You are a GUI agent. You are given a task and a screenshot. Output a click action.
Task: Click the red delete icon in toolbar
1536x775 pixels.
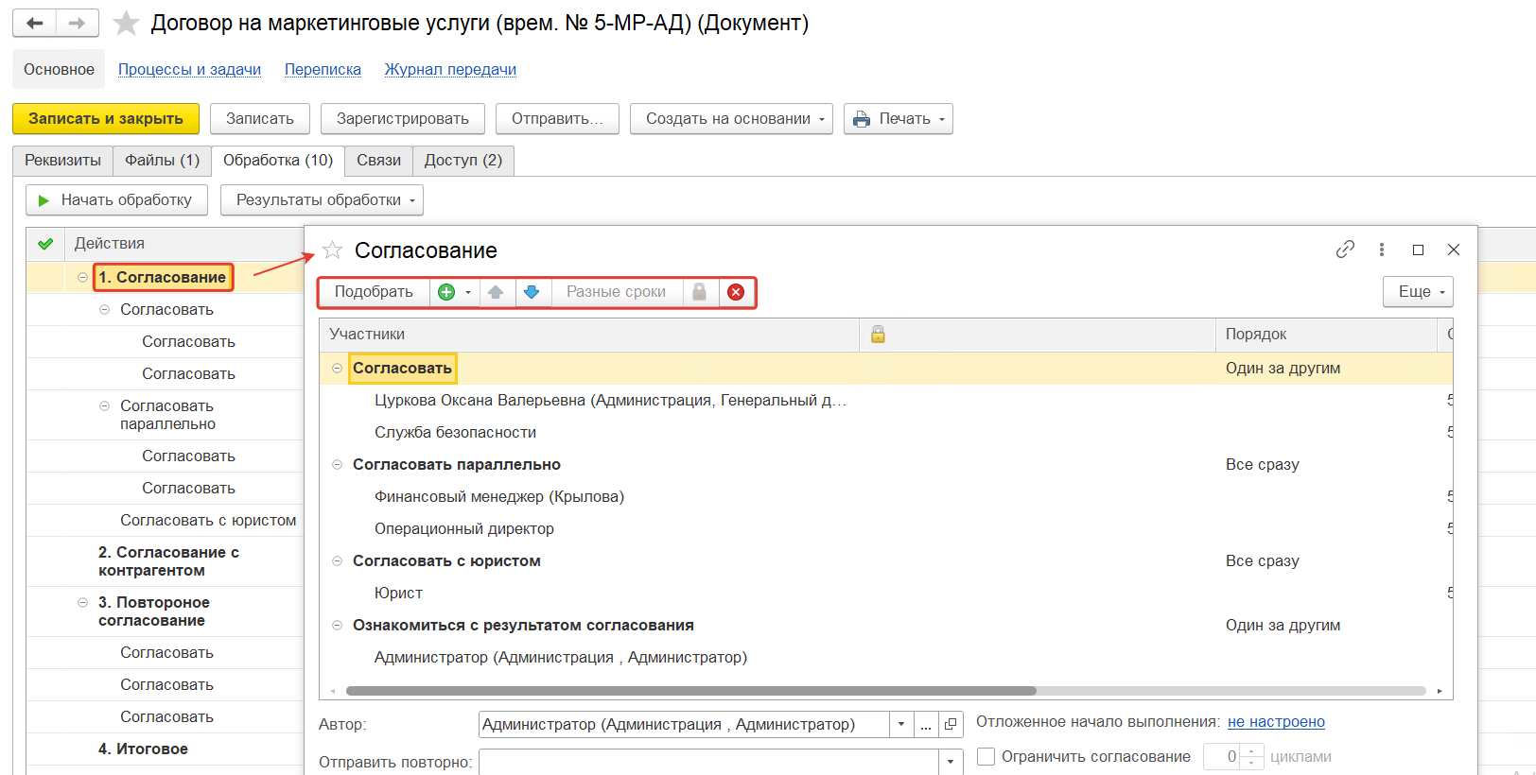[x=736, y=292]
